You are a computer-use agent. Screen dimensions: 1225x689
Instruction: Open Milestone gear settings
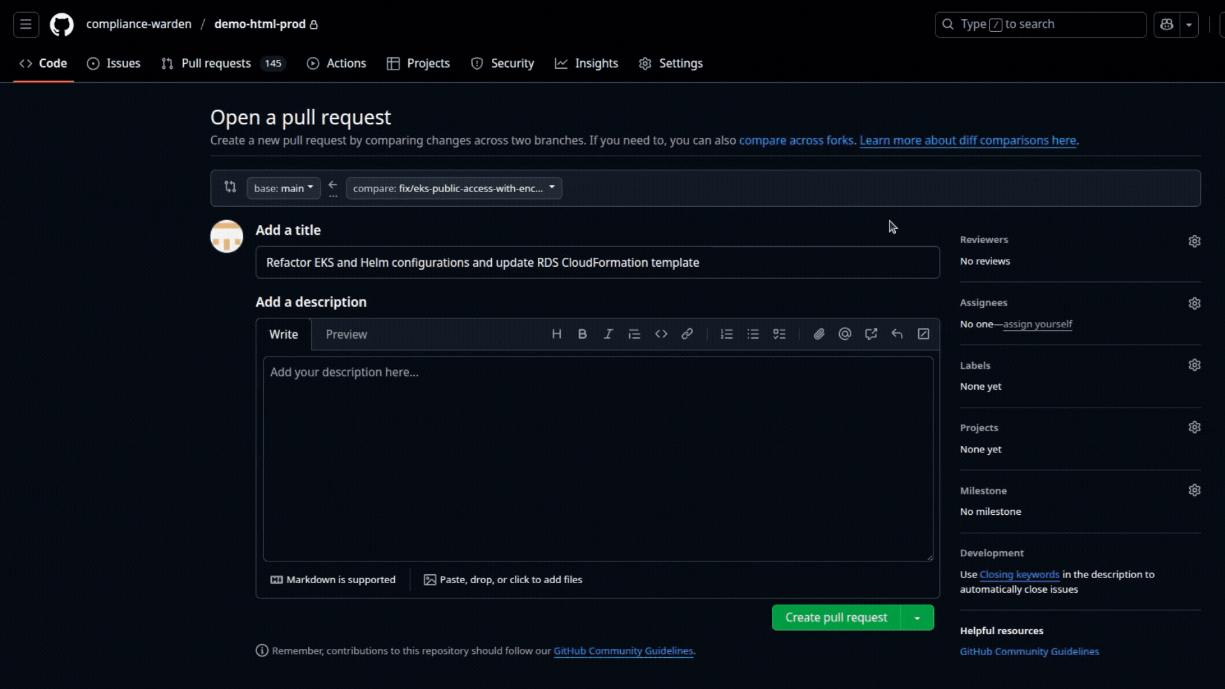coord(1194,490)
